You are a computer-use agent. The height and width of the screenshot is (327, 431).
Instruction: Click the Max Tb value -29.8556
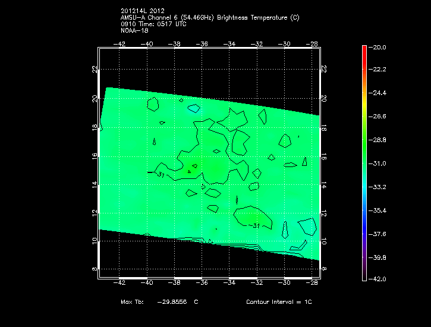(171, 302)
